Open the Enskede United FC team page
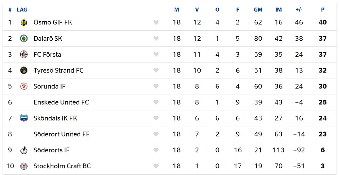Viewport: 340px width, 175px height. pyautogui.click(x=61, y=102)
